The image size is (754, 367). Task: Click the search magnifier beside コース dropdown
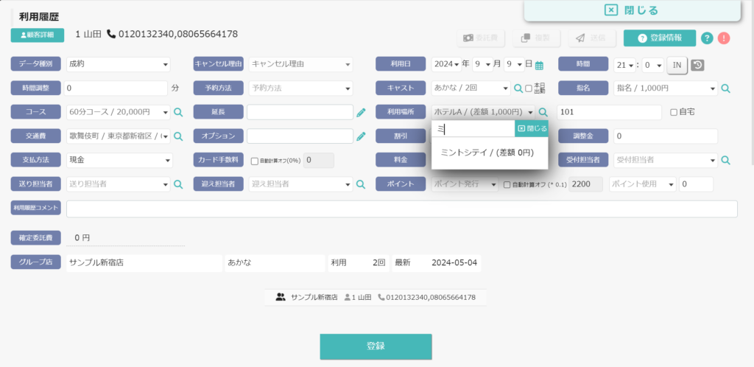(178, 113)
